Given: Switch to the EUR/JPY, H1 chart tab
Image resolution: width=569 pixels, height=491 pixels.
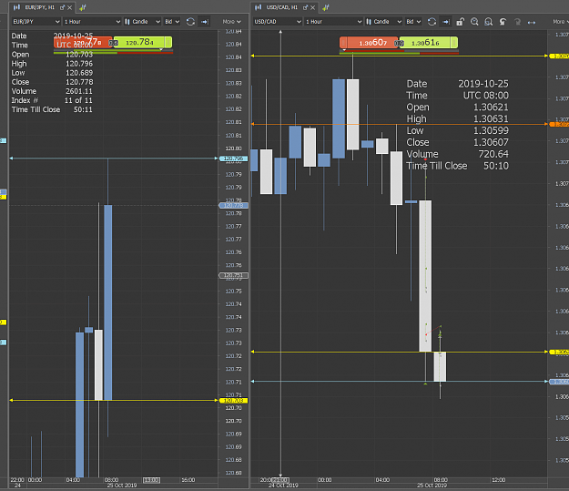Looking at the screenshot, I should click(x=39, y=7).
